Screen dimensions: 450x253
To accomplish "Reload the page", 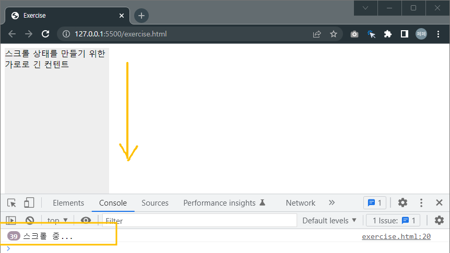I will (x=45, y=34).
